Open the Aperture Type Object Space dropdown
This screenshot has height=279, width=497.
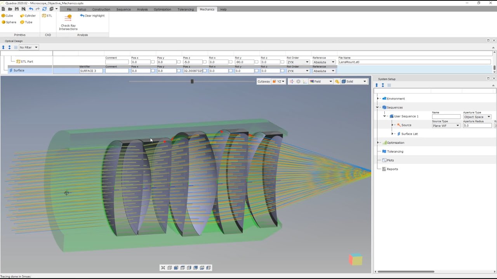477,117
